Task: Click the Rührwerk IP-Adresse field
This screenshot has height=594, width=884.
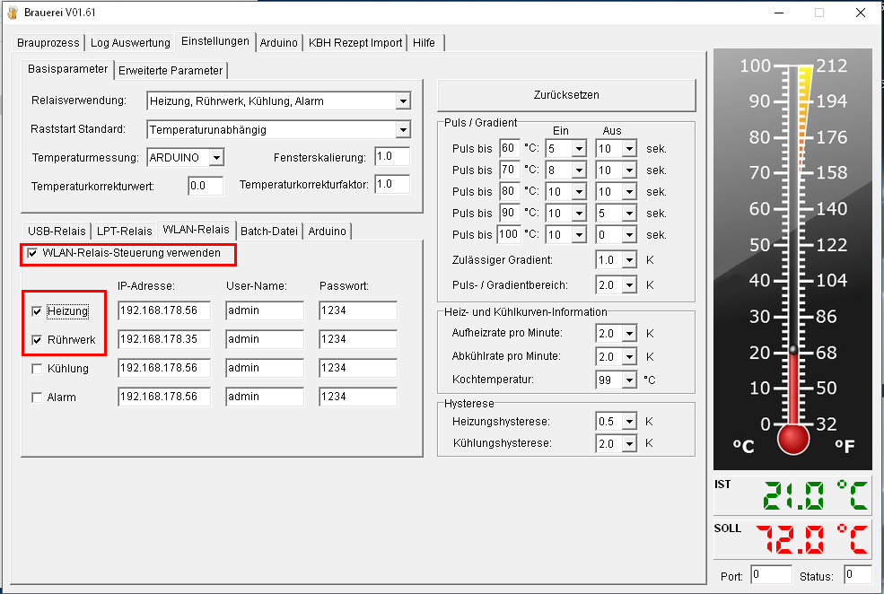Action: click(163, 339)
